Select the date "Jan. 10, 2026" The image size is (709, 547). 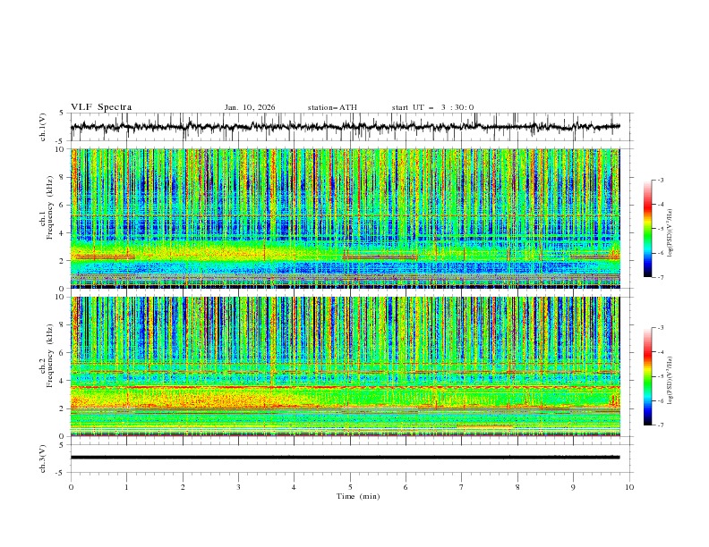coord(250,107)
